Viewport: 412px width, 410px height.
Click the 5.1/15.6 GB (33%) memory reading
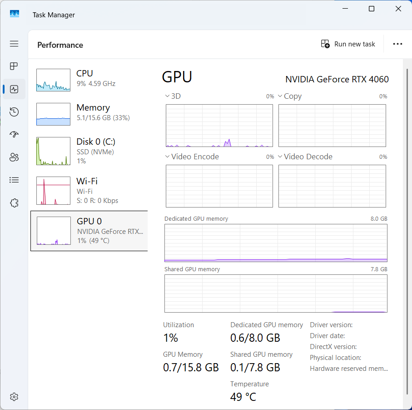coord(103,118)
